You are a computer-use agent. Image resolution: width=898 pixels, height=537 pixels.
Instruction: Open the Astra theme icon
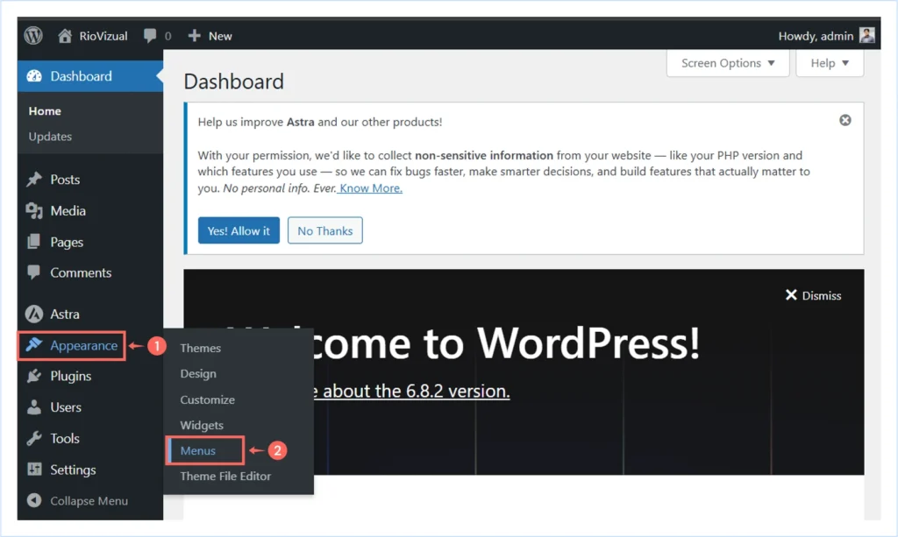pyautogui.click(x=36, y=314)
